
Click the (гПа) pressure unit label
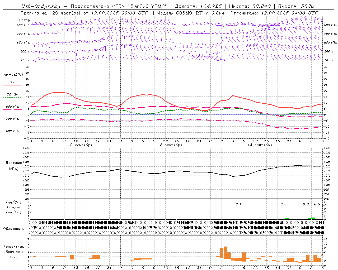14,169
